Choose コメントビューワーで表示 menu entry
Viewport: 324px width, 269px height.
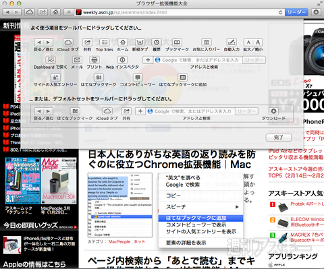[200, 225]
